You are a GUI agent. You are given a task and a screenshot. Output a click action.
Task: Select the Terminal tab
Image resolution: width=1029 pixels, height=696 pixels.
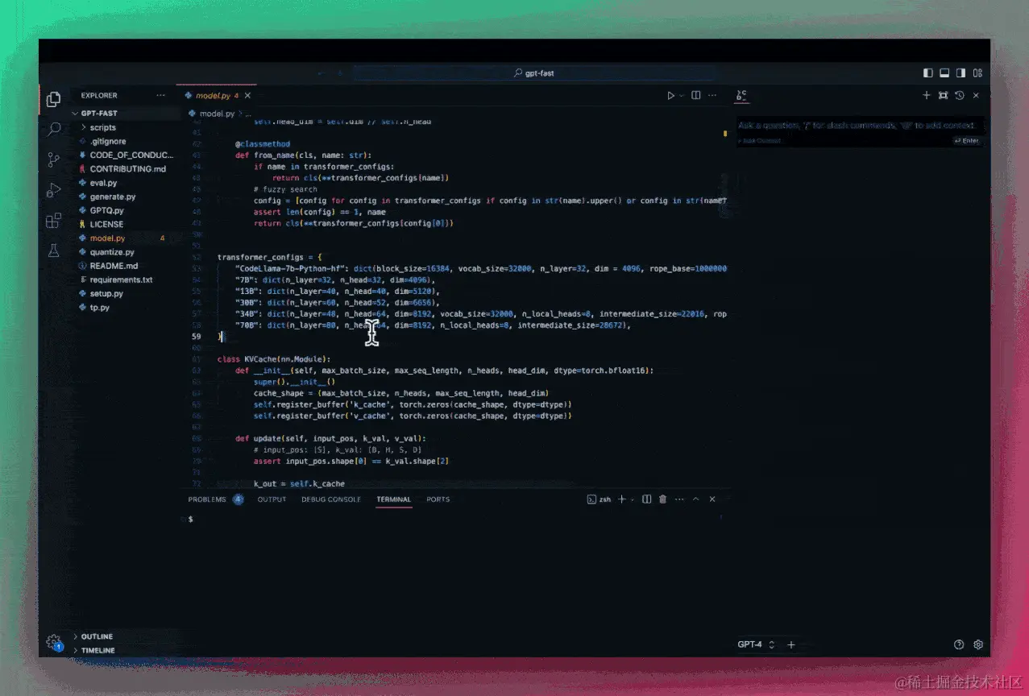coord(393,499)
